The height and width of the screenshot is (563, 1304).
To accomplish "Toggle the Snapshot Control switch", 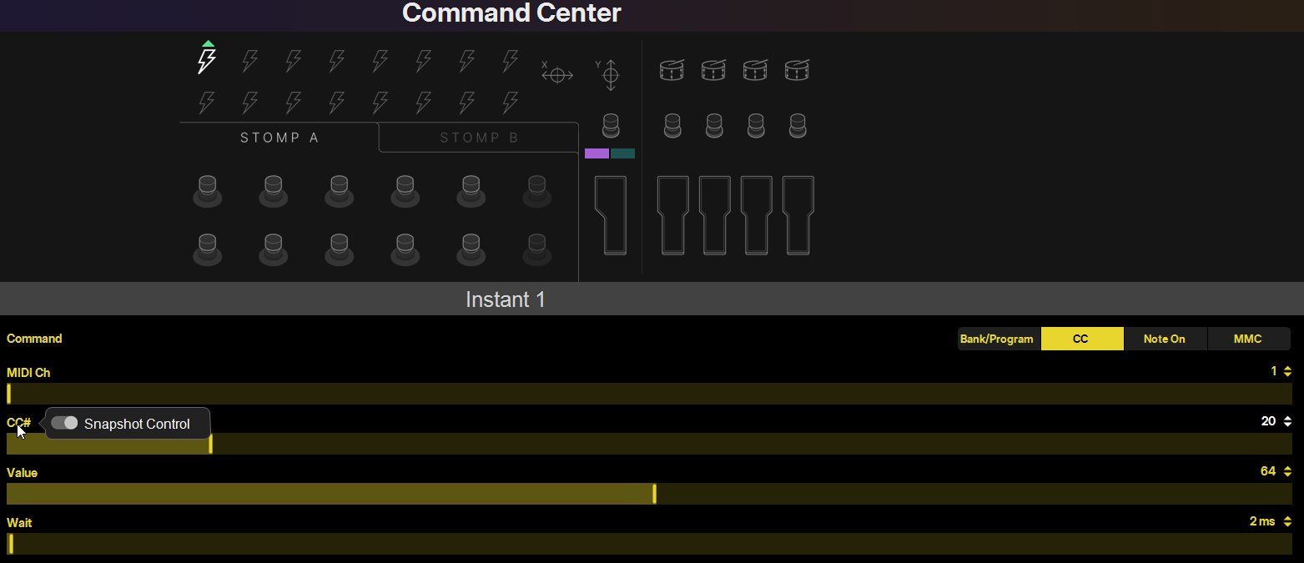I will [x=64, y=424].
